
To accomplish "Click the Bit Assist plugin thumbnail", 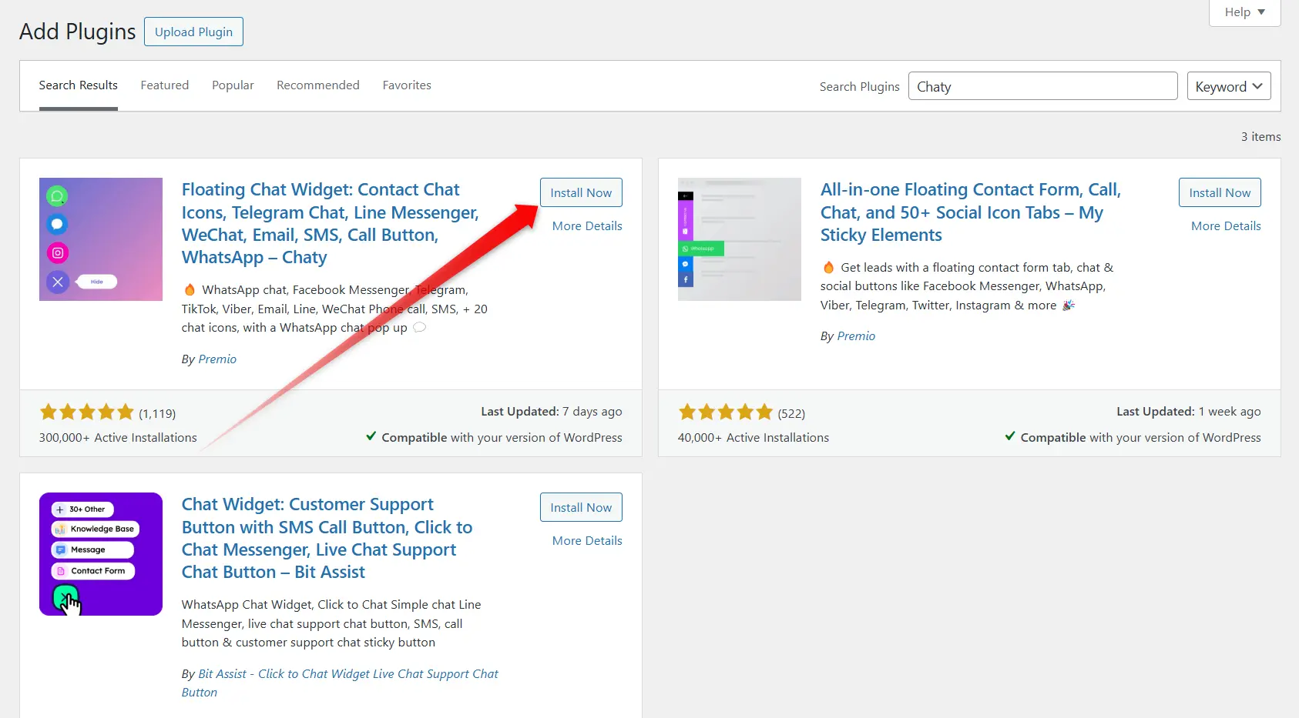I will click(101, 554).
